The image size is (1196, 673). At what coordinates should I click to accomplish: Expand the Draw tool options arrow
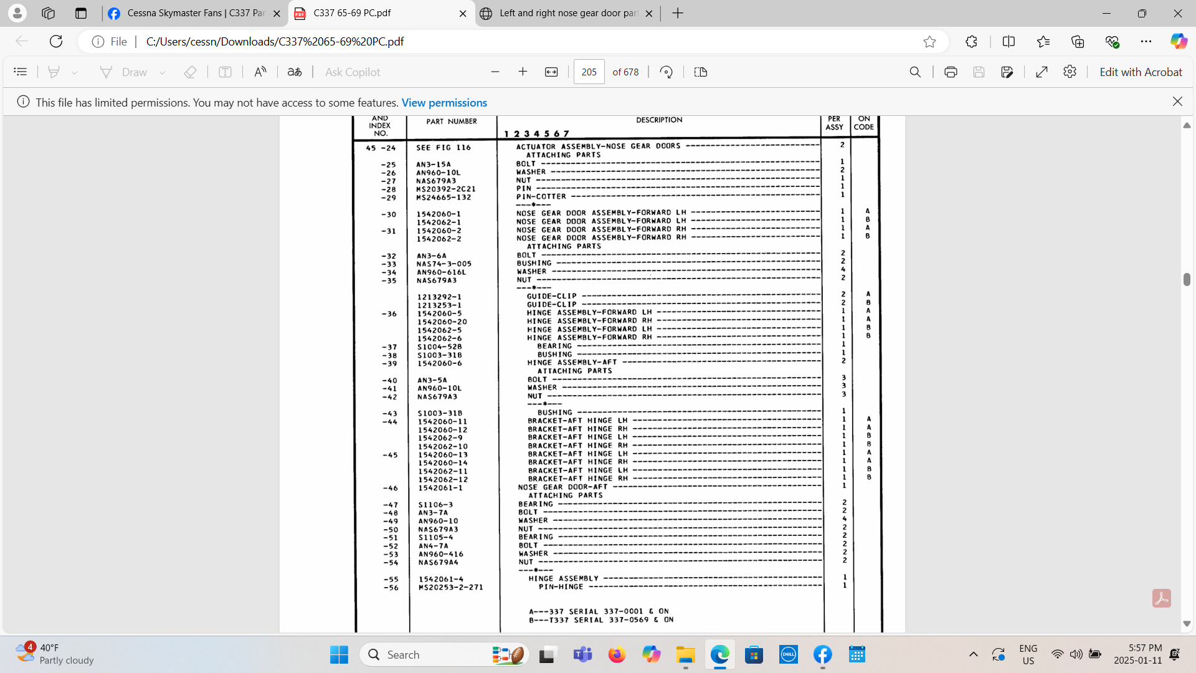pos(163,73)
